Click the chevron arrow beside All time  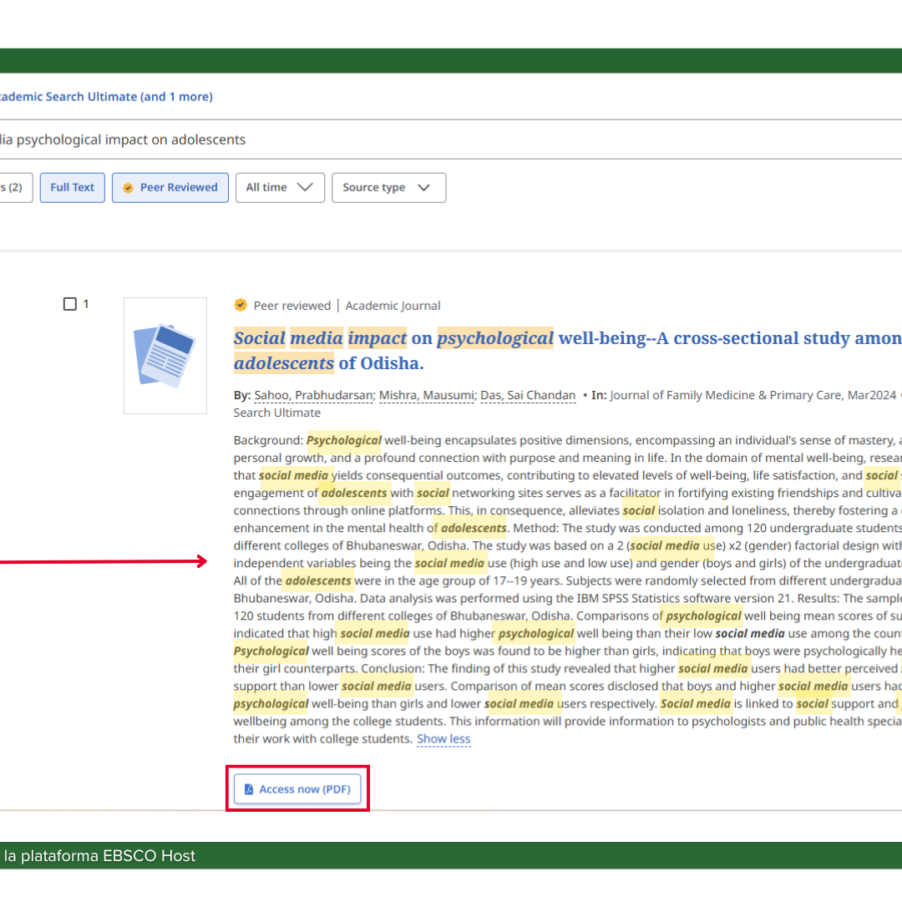pyautogui.click(x=305, y=188)
